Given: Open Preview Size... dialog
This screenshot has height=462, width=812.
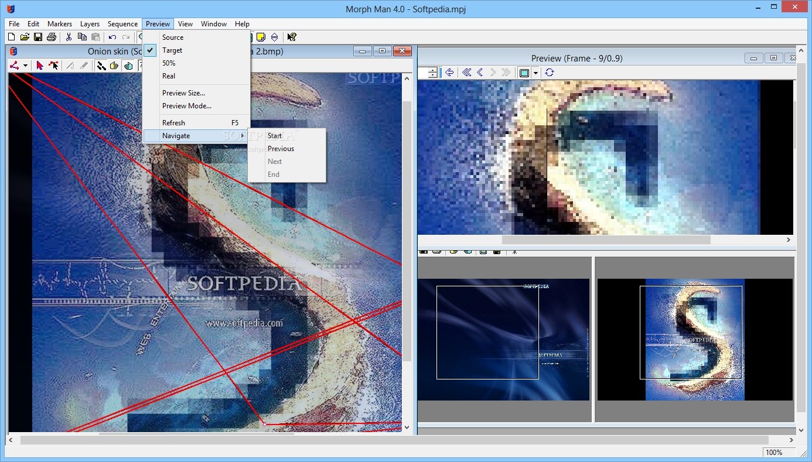Looking at the screenshot, I should (x=196, y=93).
